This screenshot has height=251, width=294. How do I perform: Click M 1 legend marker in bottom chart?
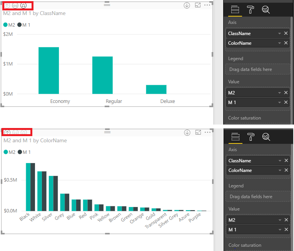[x=20, y=152]
